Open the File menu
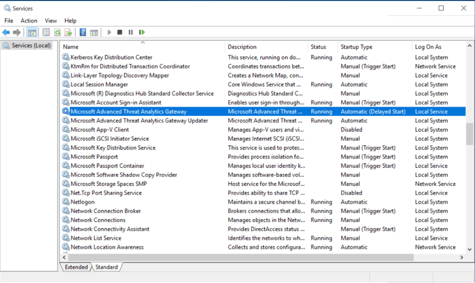This screenshot has width=475, height=283. [9, 21]
